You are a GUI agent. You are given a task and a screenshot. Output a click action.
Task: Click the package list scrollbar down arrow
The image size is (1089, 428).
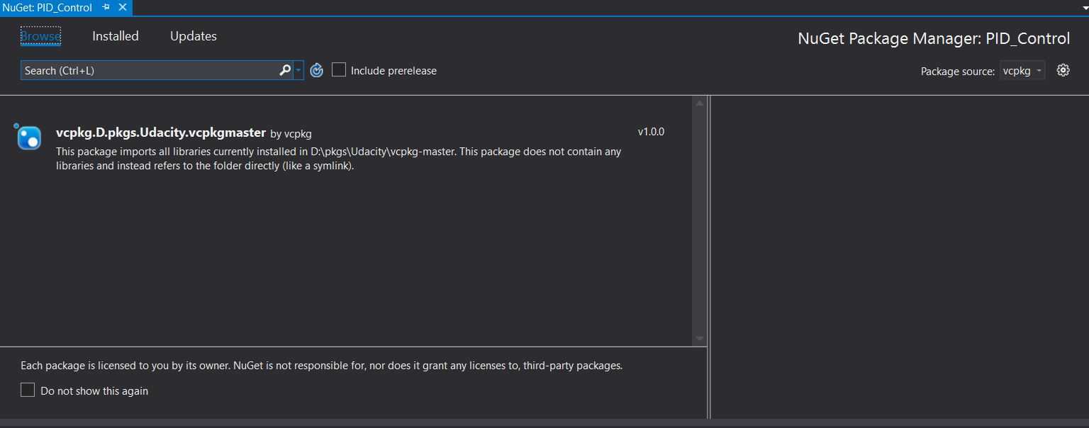coord(700,339)
